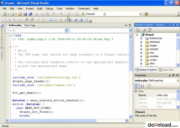
Task: Click the (Name) value index.php field
Action: [166, 95]
